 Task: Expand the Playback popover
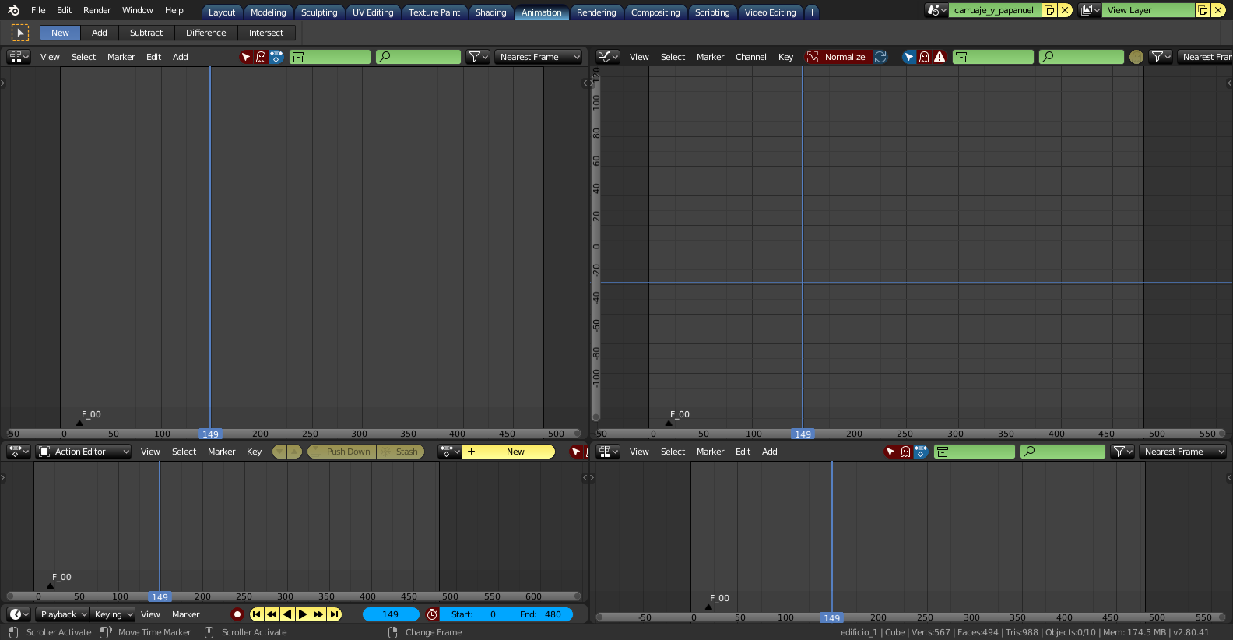61,614
